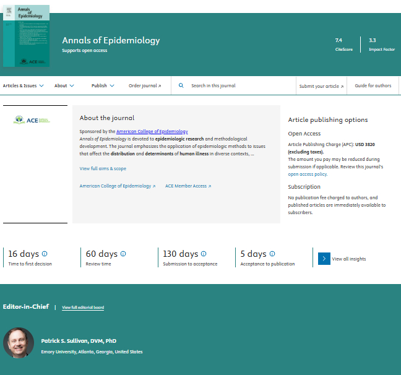Image resolution: width=401 pixels, height=375 pixels.
Task: Expand the About menu dropdown
Action: click(x=64, y=86)
